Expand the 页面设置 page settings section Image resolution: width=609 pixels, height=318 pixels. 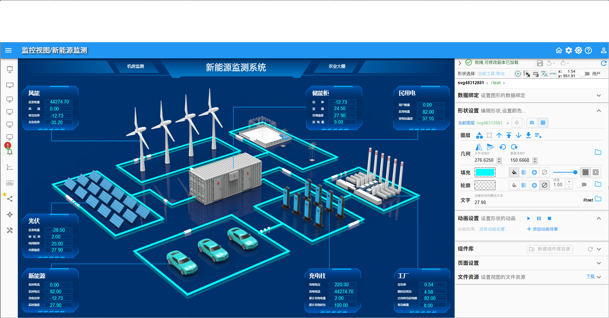[598, 263]
